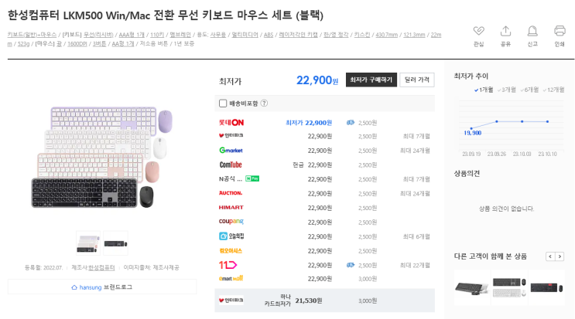This screenshot has width=575, height=319.
Task: Click the 딜러 가격 button
Action: point(416,80)
